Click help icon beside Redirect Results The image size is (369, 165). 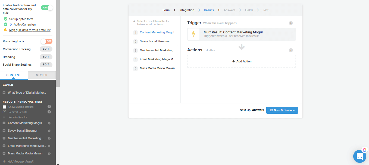coord(49,112)
